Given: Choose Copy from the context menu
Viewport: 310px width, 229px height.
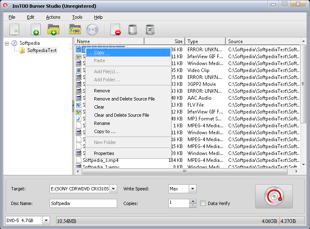Looking at the screenshot, I should point(128,52).
